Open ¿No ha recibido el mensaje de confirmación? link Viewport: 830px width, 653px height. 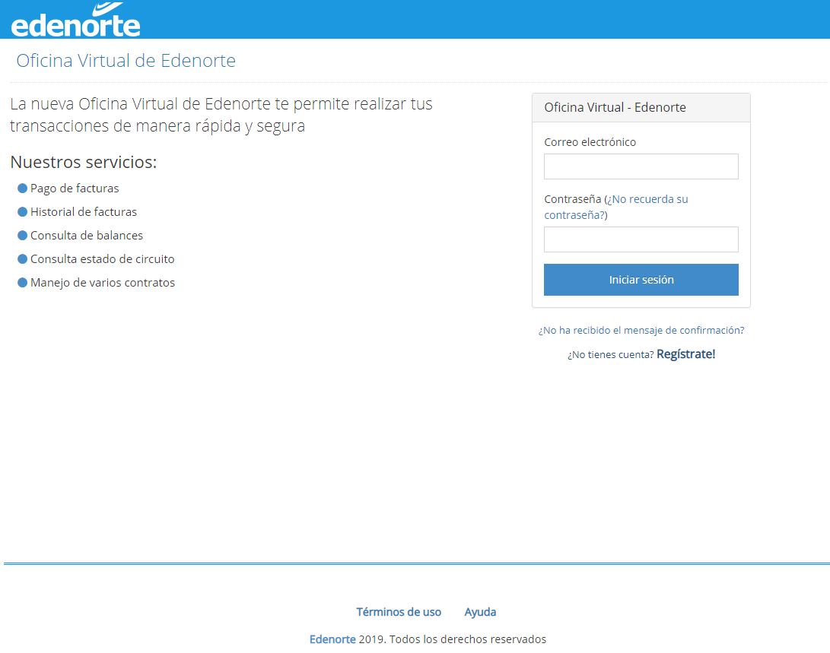click(x=641, y=331)
